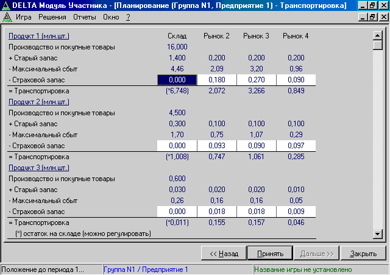
Task: Click the Принять button
Action: (x=270, y=254)
